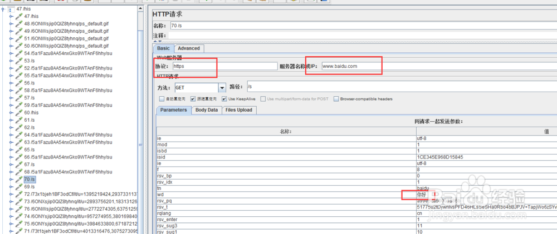This screenshot has width=557, height=234.
Task: Collapse the top-level 47 /his tree node handle
Action: click(x=3, y=9)
